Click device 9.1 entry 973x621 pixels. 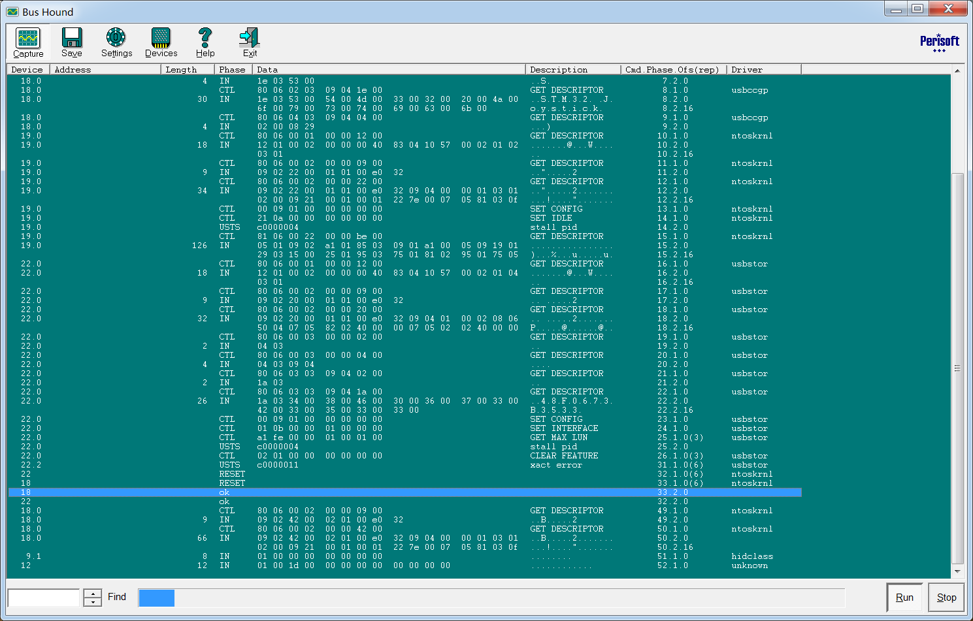(x=33, y=556)
